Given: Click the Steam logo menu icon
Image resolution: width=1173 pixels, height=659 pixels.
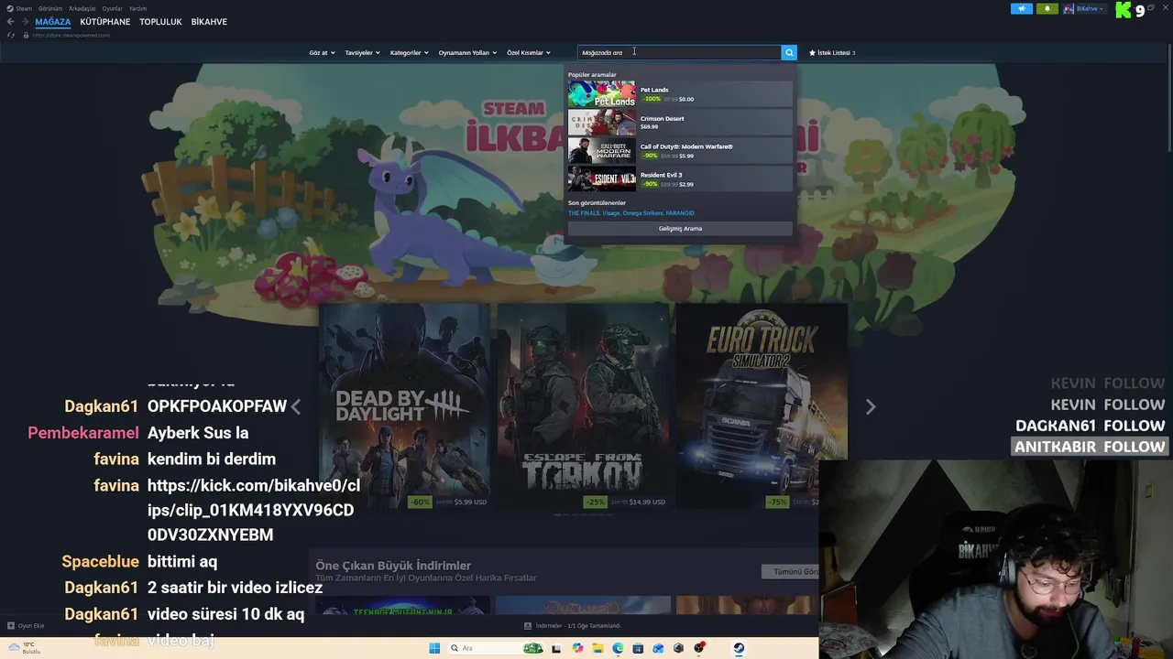Looking at the screenshot, I should pyautogui.click(x=10, y=8).
